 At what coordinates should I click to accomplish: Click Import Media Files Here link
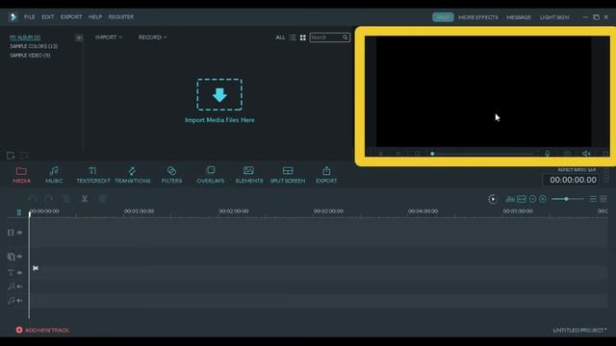tap(219, 120)
